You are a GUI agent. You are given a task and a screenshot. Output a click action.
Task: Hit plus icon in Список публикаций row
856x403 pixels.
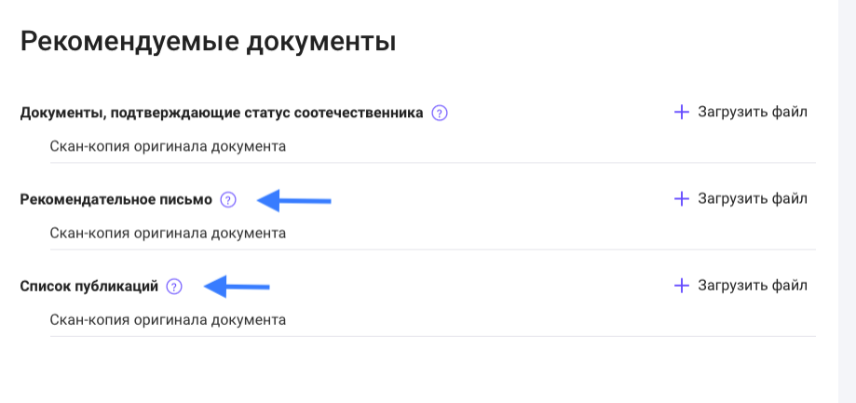pyautogui.click(x=681, y=286)
